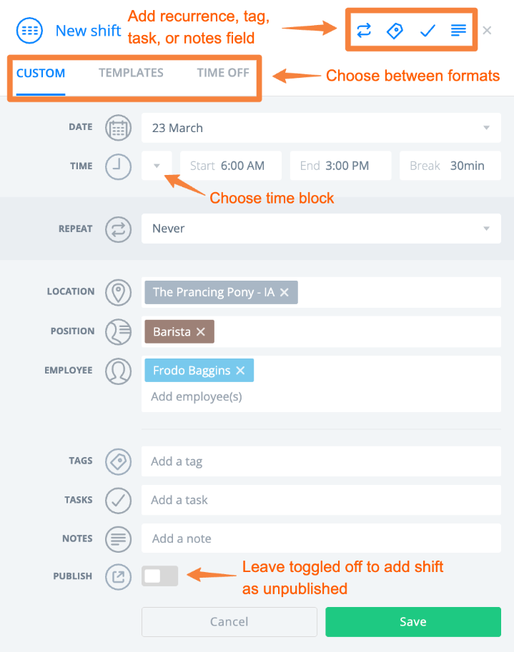
Task: Remove the Barista position tag
Action: pos(201,331)
